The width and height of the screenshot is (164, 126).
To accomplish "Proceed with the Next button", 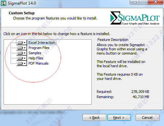I will click(x=119, y=118).
